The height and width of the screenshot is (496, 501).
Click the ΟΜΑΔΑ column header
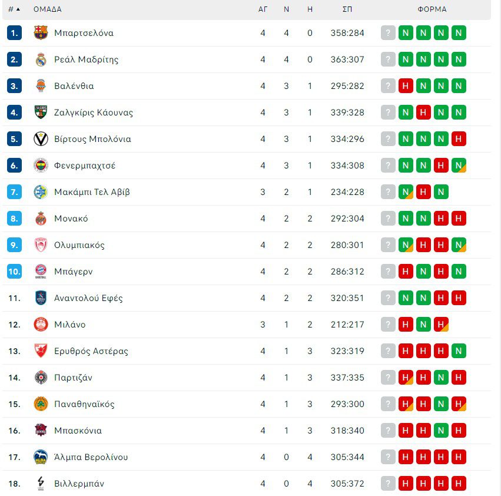[47, 9]
